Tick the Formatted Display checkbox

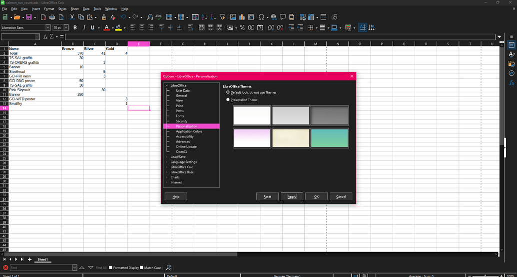(110, 268)
